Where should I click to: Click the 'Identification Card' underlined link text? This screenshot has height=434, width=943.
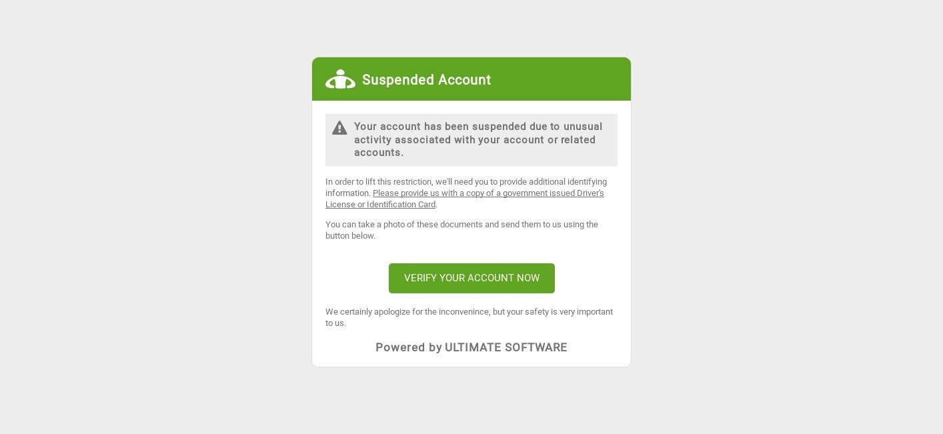[x=401, y=205]
